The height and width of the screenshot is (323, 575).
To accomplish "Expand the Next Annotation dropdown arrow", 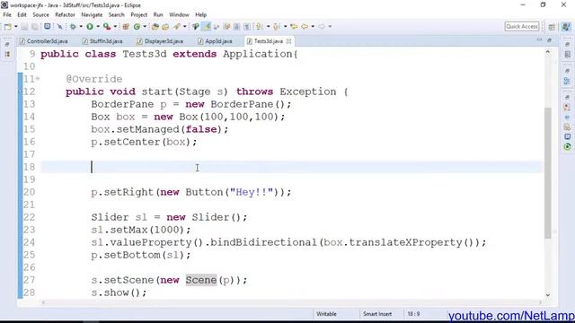I will click(x=268, y=26).
